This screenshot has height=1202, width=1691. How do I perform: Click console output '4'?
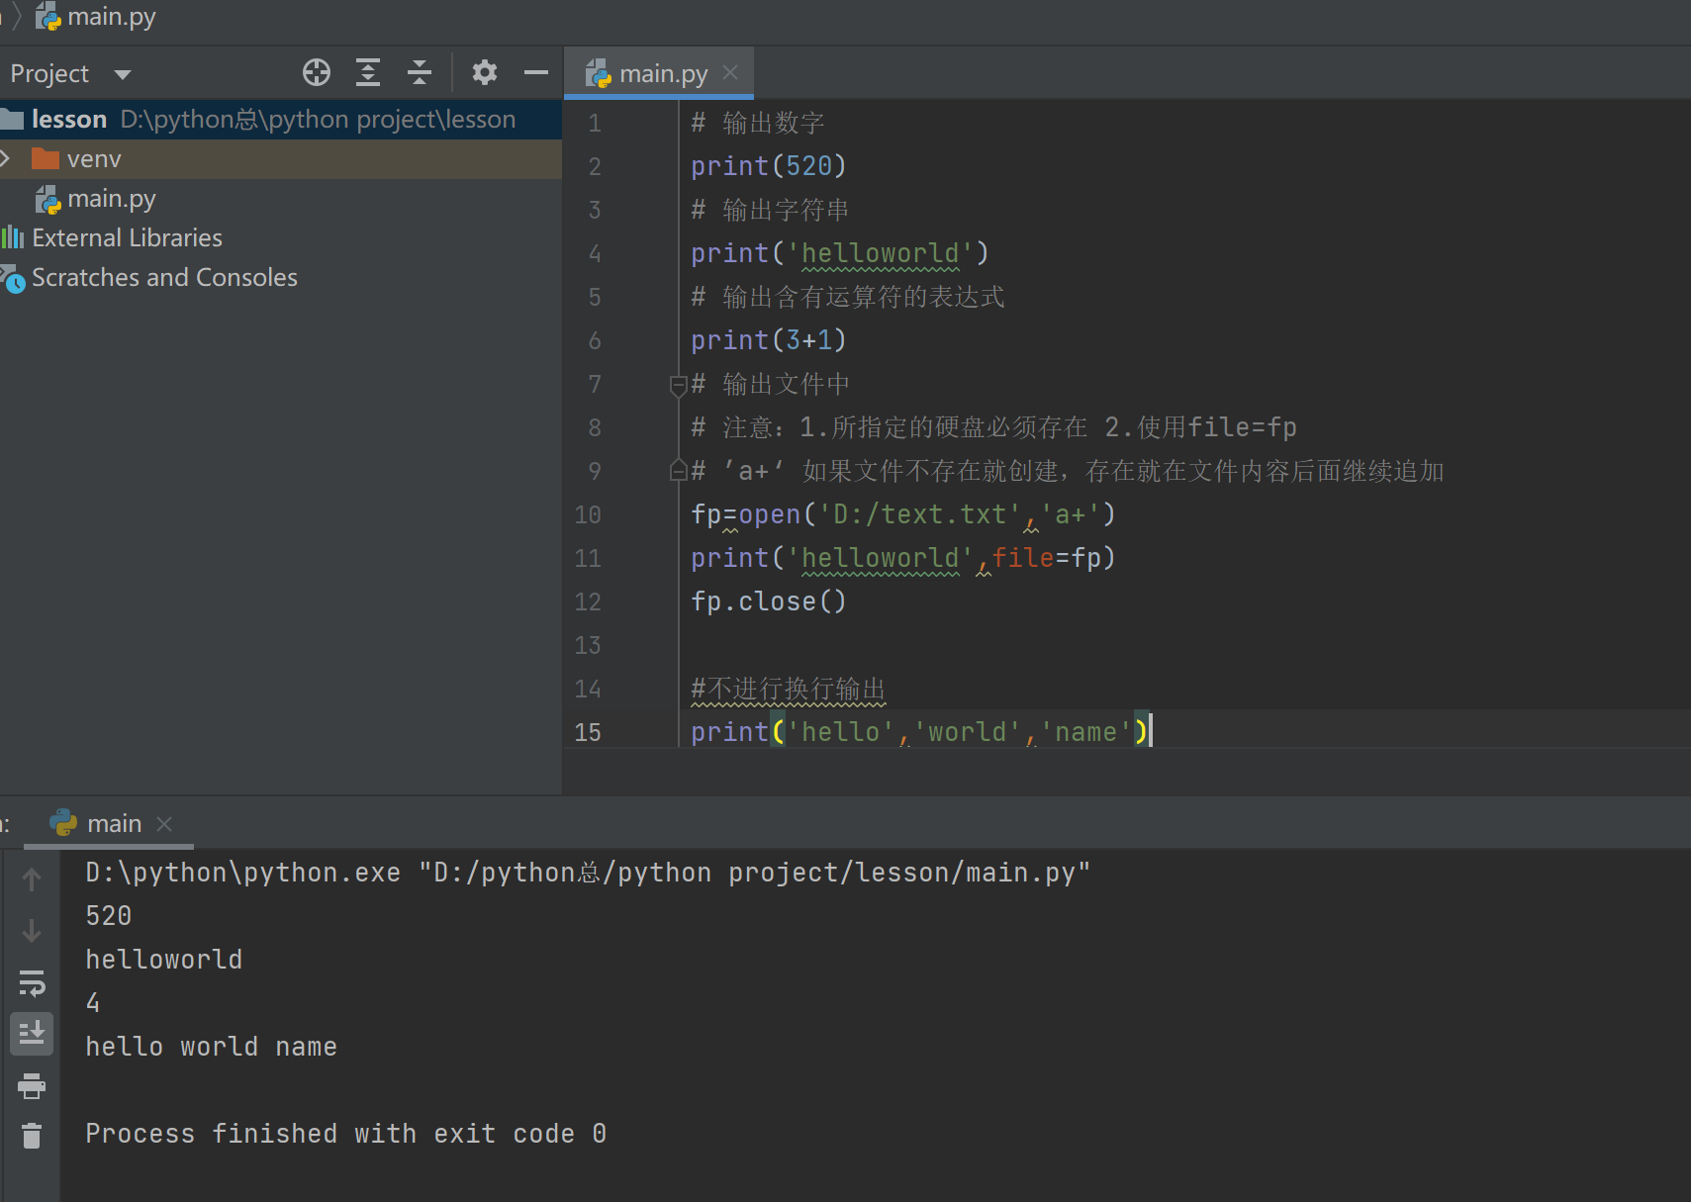coord(93,1003)
